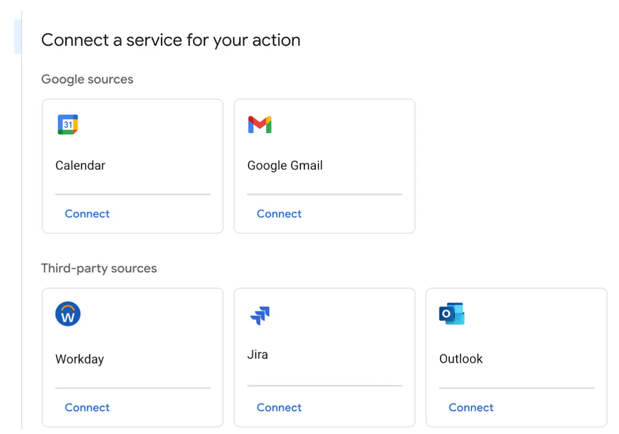Click the Jira logo icon
Viewport: 619px width, 434px height.
260,314
